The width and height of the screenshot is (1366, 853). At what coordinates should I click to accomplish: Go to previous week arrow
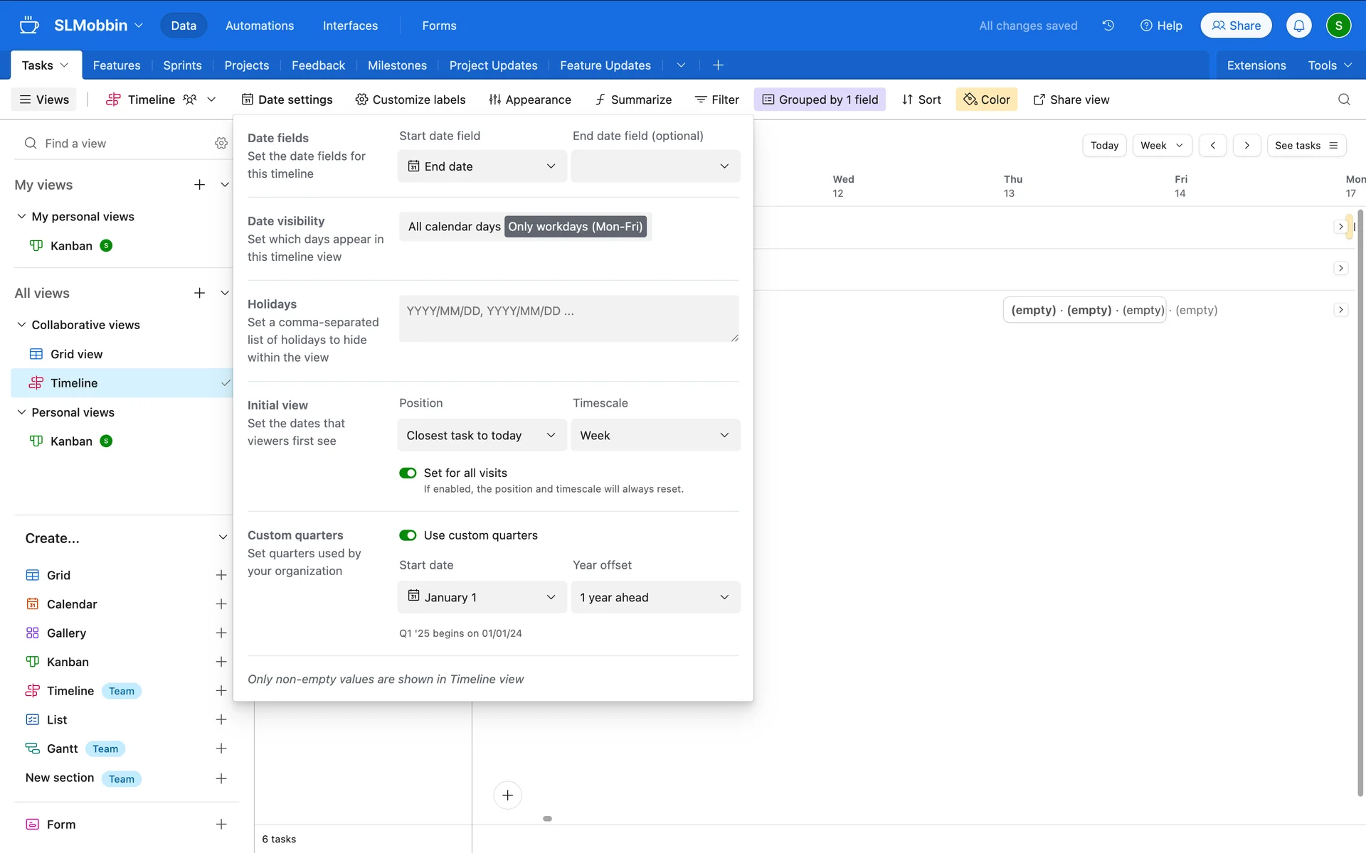pyautogui.click(x=1212, y=146)
